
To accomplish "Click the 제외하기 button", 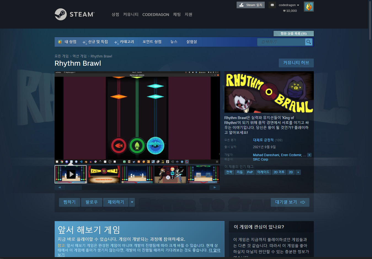I will coord(116,202).
